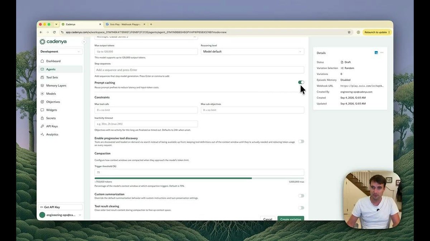
Task: Click the Memory Layers stack icon
Action: (x=42, y=86)
